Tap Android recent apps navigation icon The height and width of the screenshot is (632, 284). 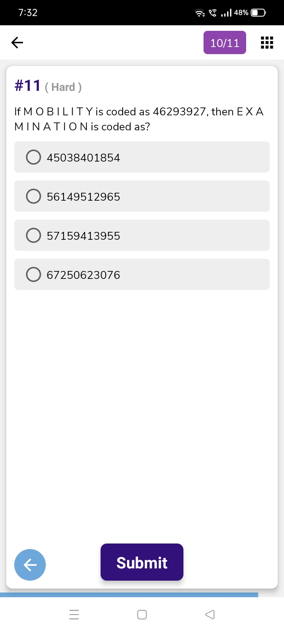(74, 615)
